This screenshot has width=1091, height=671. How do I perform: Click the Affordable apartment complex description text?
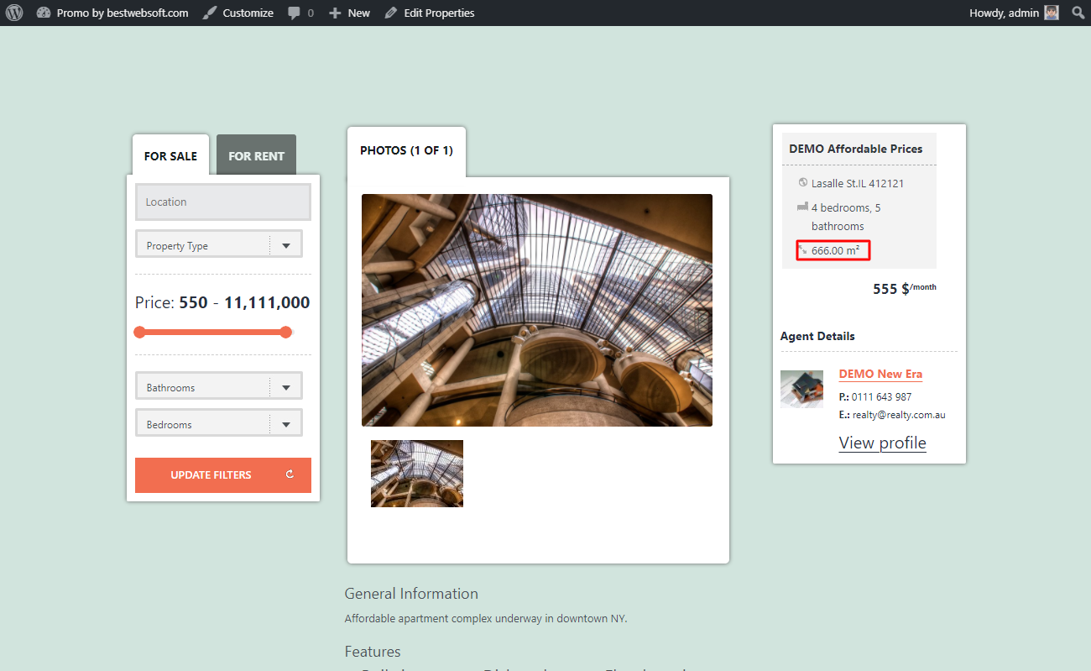(486, 619)
